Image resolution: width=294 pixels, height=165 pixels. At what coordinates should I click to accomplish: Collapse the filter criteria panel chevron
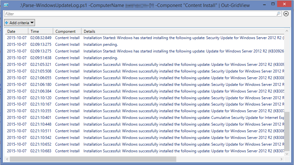[x=286, y=14]
